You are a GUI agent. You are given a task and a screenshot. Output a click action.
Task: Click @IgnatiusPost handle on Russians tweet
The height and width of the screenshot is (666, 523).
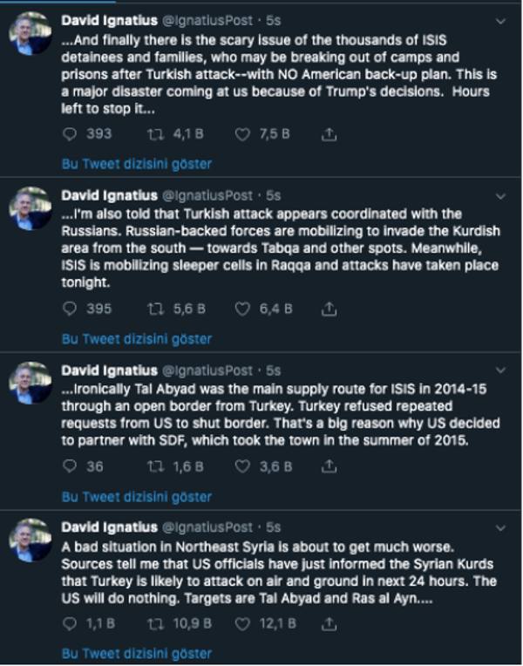[216, 195]
